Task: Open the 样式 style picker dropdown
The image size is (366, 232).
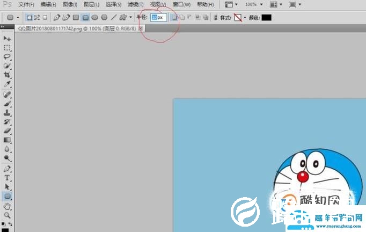Action: (245, 17)
